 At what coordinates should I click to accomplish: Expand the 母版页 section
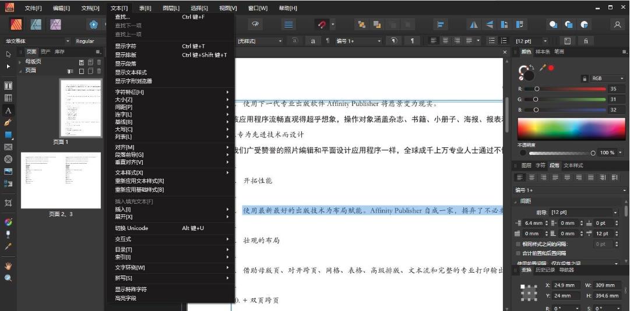[x=20, y=62]
